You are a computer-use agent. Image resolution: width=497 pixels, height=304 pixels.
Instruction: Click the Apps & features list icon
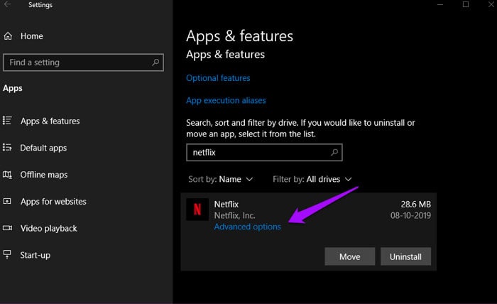pyautogui.click(x=7, y=121)
